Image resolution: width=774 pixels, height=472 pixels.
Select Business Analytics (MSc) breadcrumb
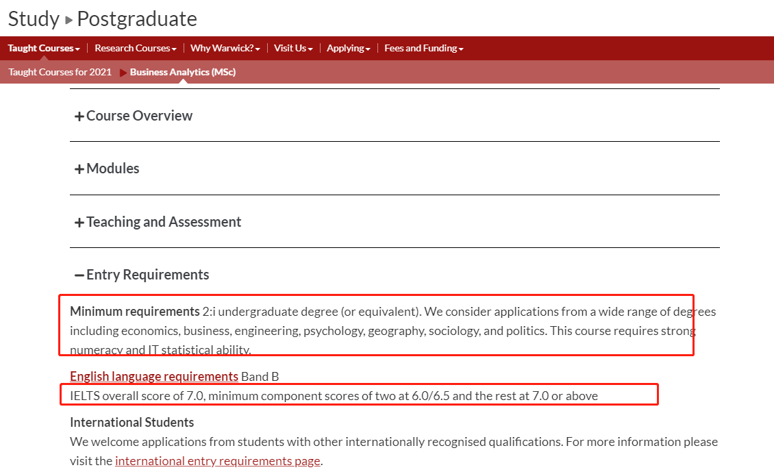[x=183, y=72]
